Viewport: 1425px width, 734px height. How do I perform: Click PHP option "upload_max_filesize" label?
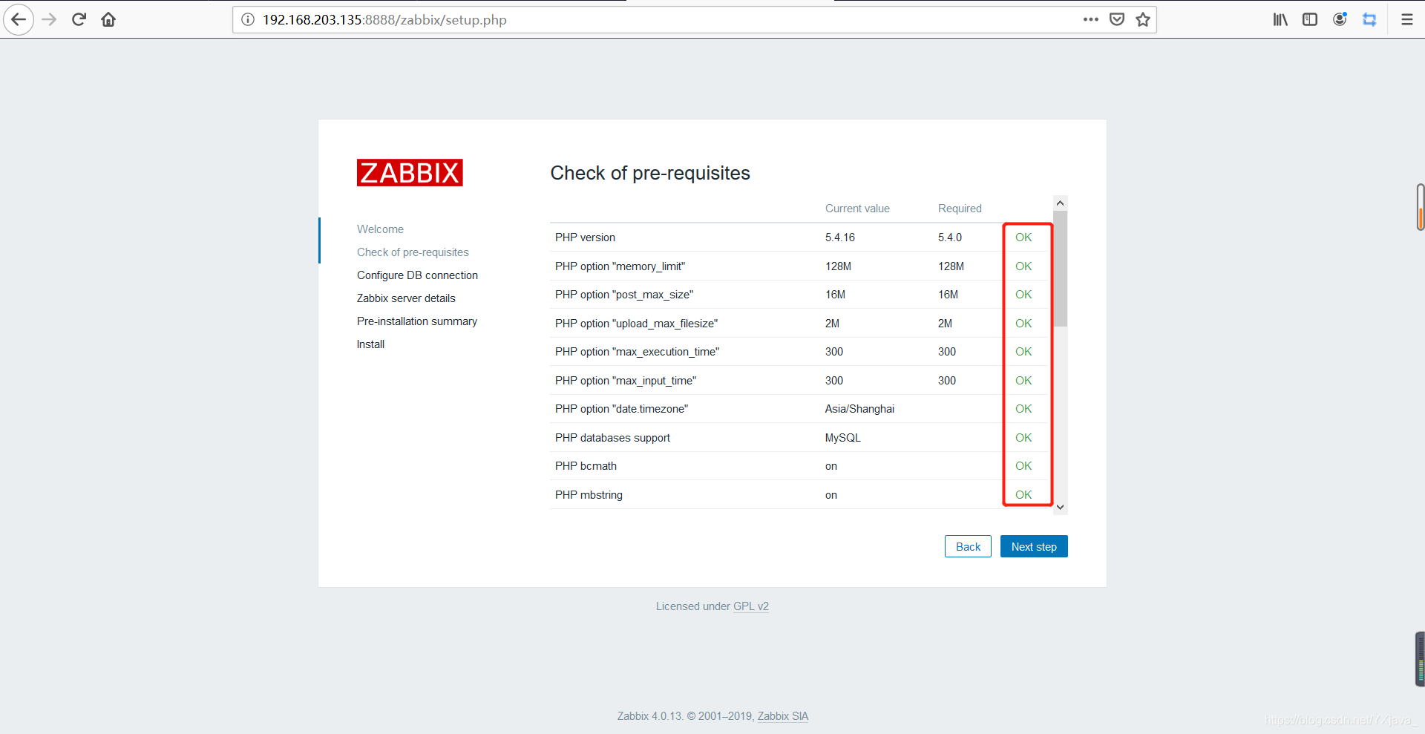coord(636,324)
